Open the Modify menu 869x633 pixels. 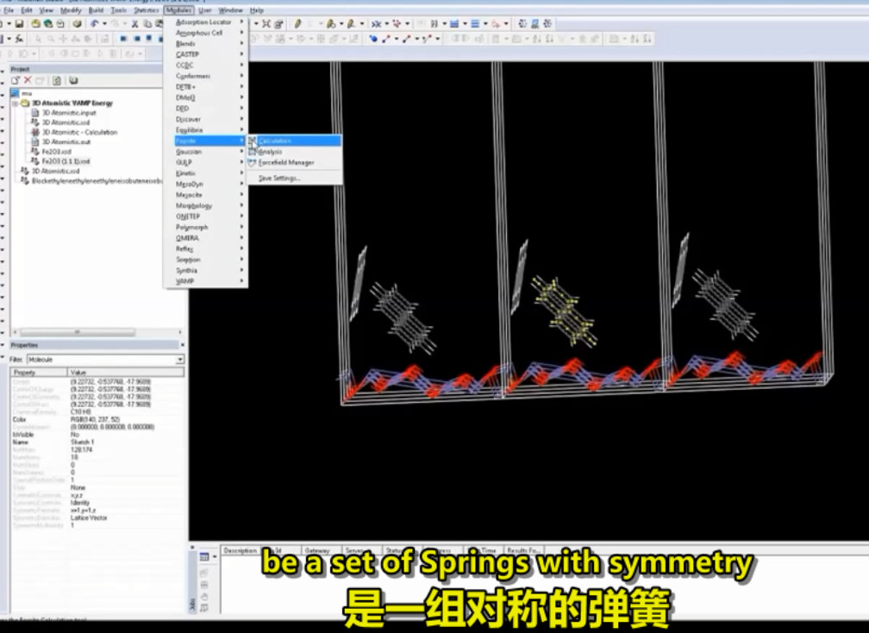coord(71,10)
